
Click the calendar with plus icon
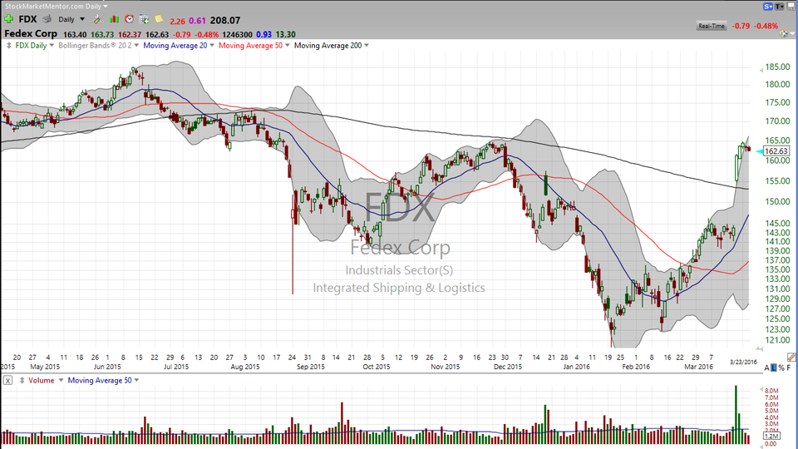pos(144,19)
